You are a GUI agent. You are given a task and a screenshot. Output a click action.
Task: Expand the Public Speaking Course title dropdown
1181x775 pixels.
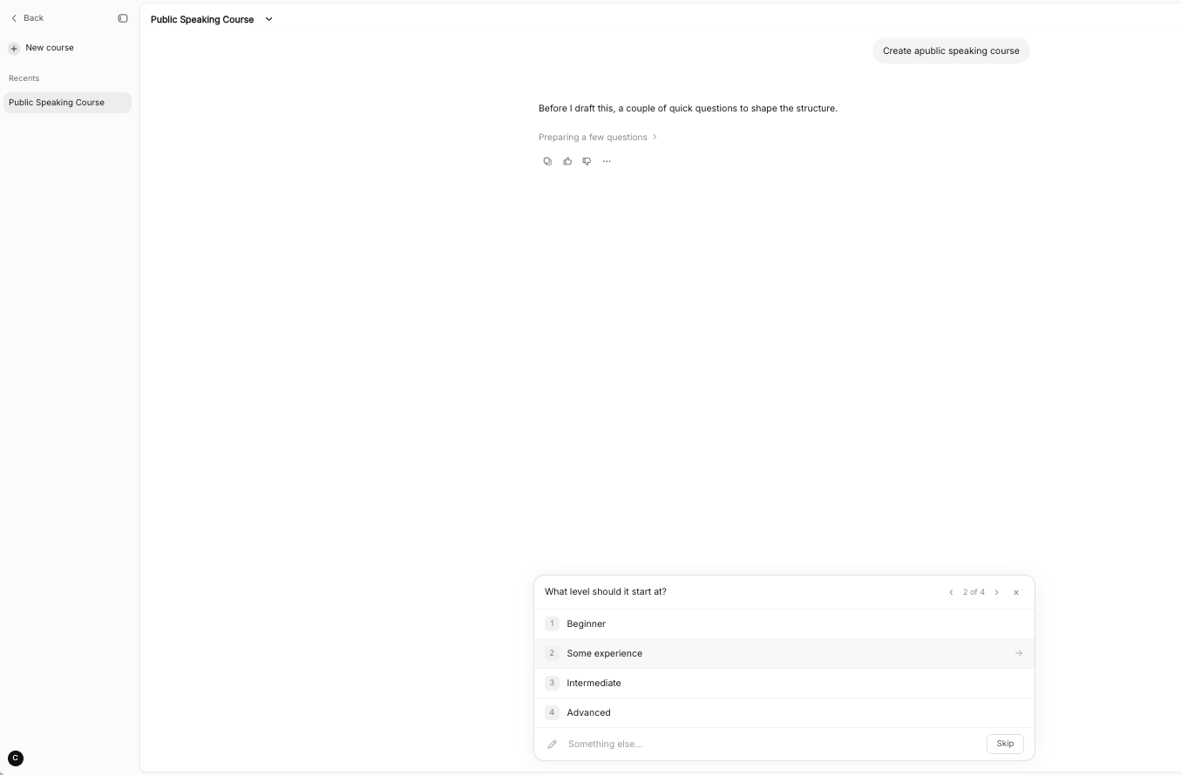[x=268, y=19]
